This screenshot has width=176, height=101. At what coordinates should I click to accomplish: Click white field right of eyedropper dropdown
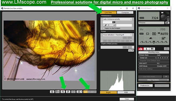(124, 25)
